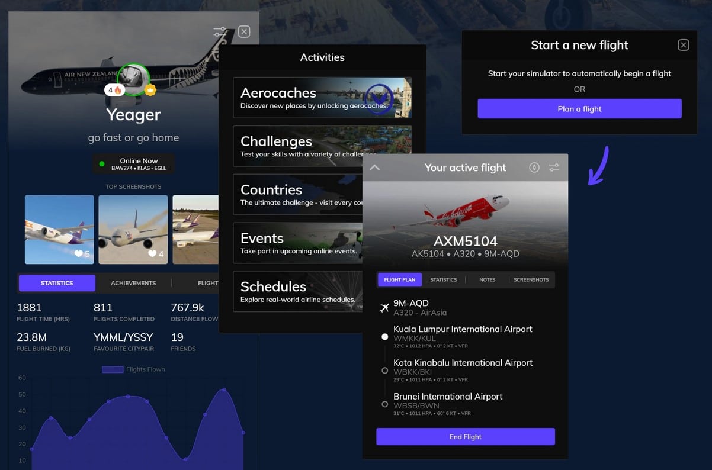Open profile settings sliders icon above Yeager
Image resolution: width=712 pixels, height=470 pixels.
click(x=220, y=32)
